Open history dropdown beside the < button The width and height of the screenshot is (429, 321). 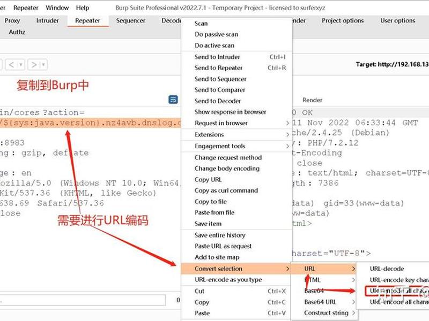(x=21, y=65)
